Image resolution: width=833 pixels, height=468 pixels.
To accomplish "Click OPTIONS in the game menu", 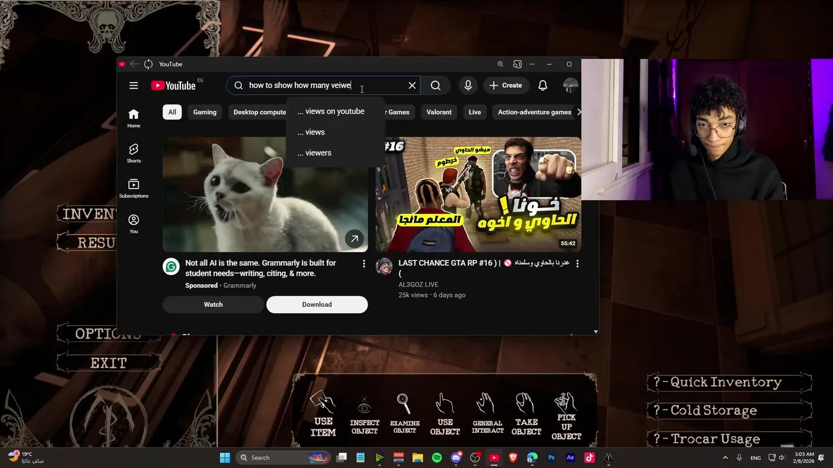I will [x=109, y=334].
